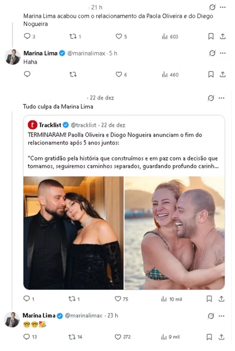Open the left photo of the couple in black
Image resolution: width=235 pixels, height=351 pixels.
point(74,233)
